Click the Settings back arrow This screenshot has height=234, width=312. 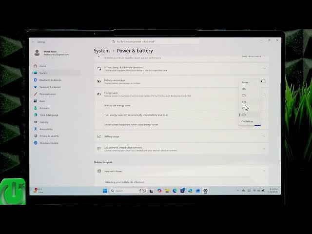33,42
